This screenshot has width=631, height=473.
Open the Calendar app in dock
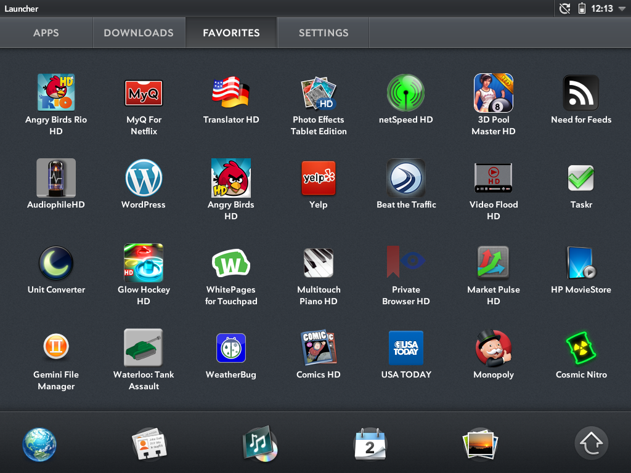coord(370,444)
